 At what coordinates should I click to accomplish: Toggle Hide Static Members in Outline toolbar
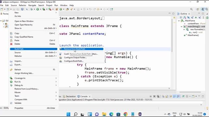tap(192, 18)
